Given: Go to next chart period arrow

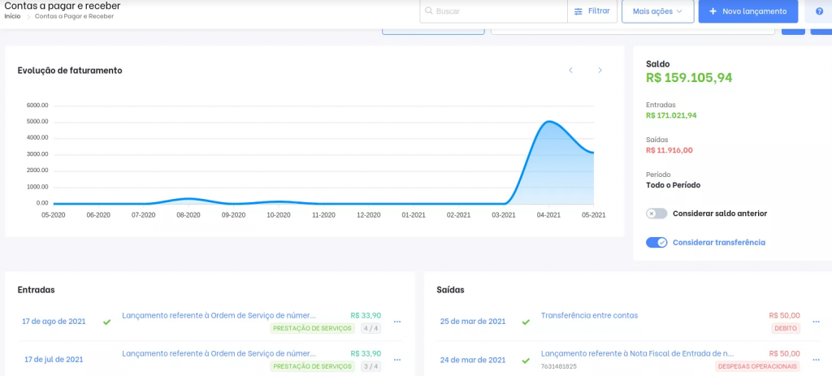Looking at the screenshot, I should 600,71.
